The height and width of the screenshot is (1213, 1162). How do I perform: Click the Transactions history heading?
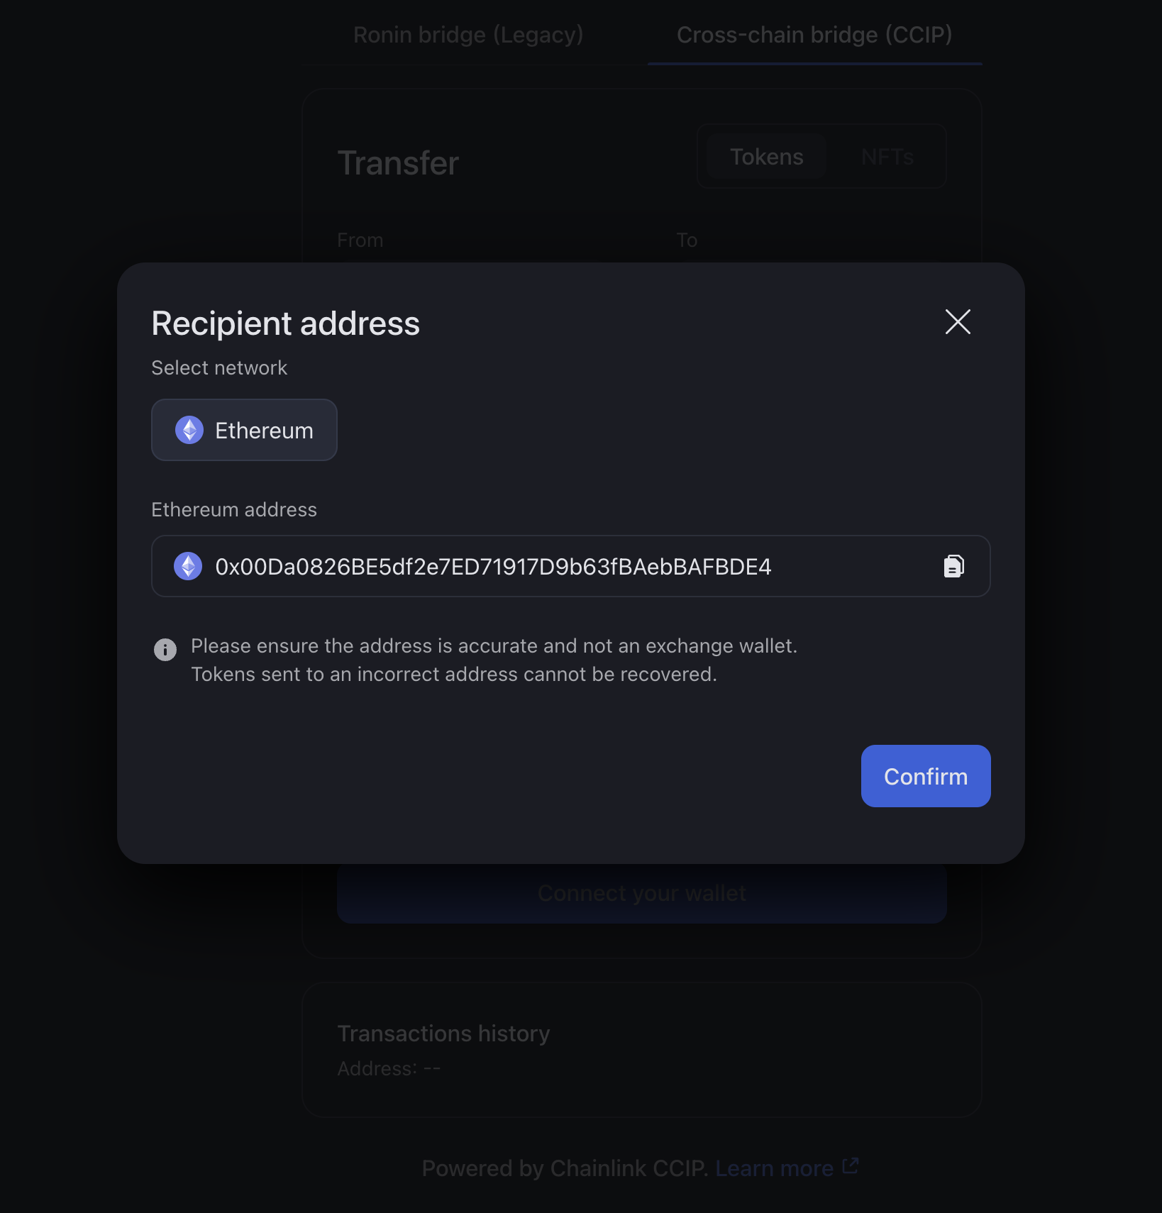443,1034
